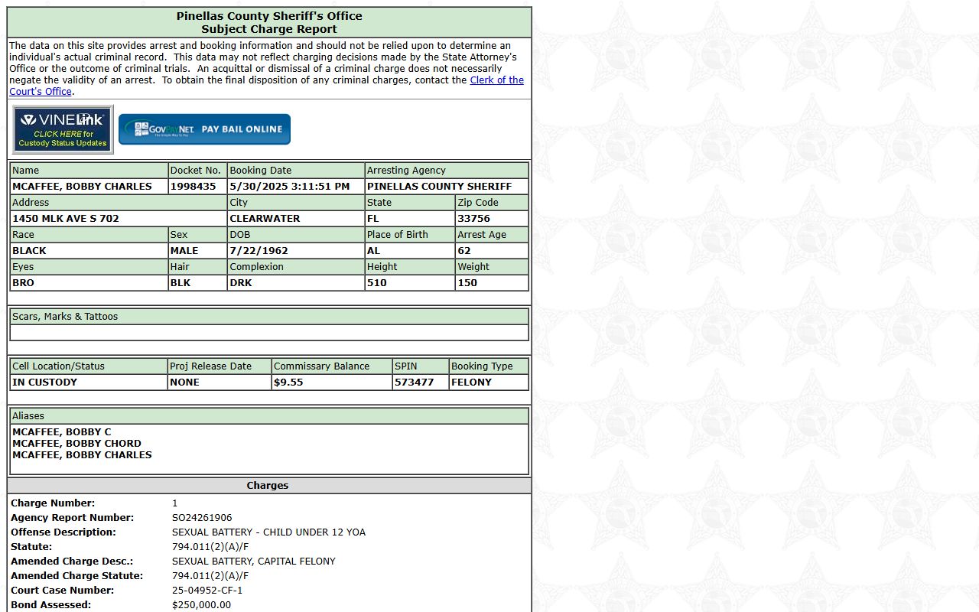Select court case number 25-04952-CF-1
979x612 pixels.
click(207, 591)
